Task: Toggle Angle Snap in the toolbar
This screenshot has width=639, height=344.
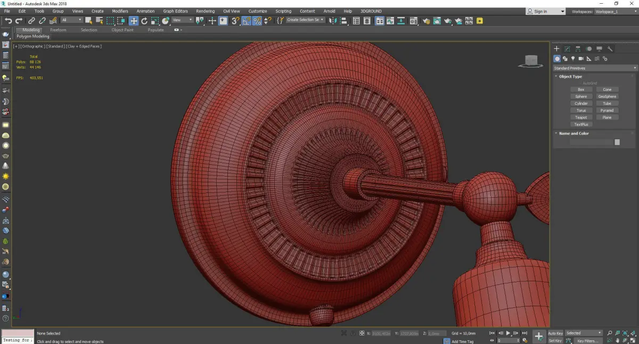Action: click(x=247, y=21)
